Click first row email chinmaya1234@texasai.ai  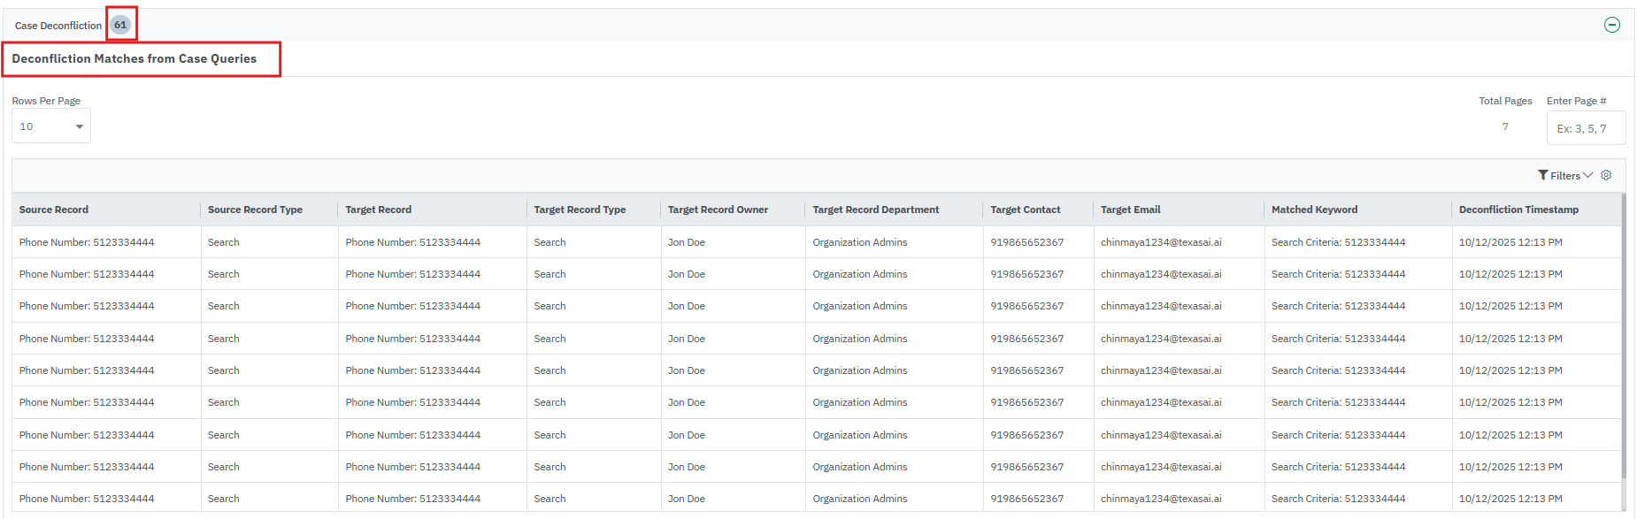(1161, 242)
